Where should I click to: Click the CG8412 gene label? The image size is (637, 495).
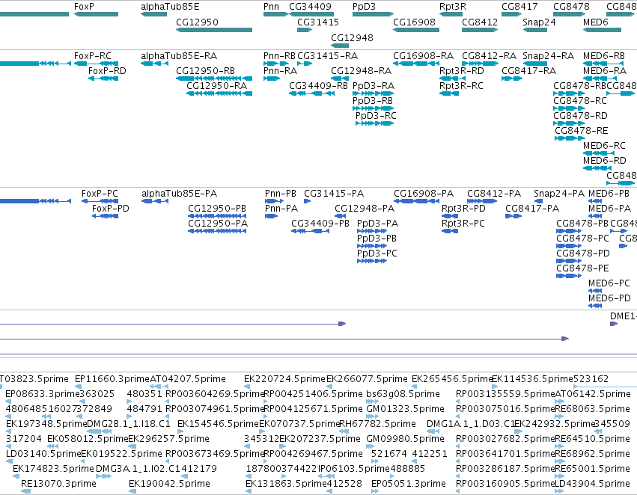coord(479,22)
